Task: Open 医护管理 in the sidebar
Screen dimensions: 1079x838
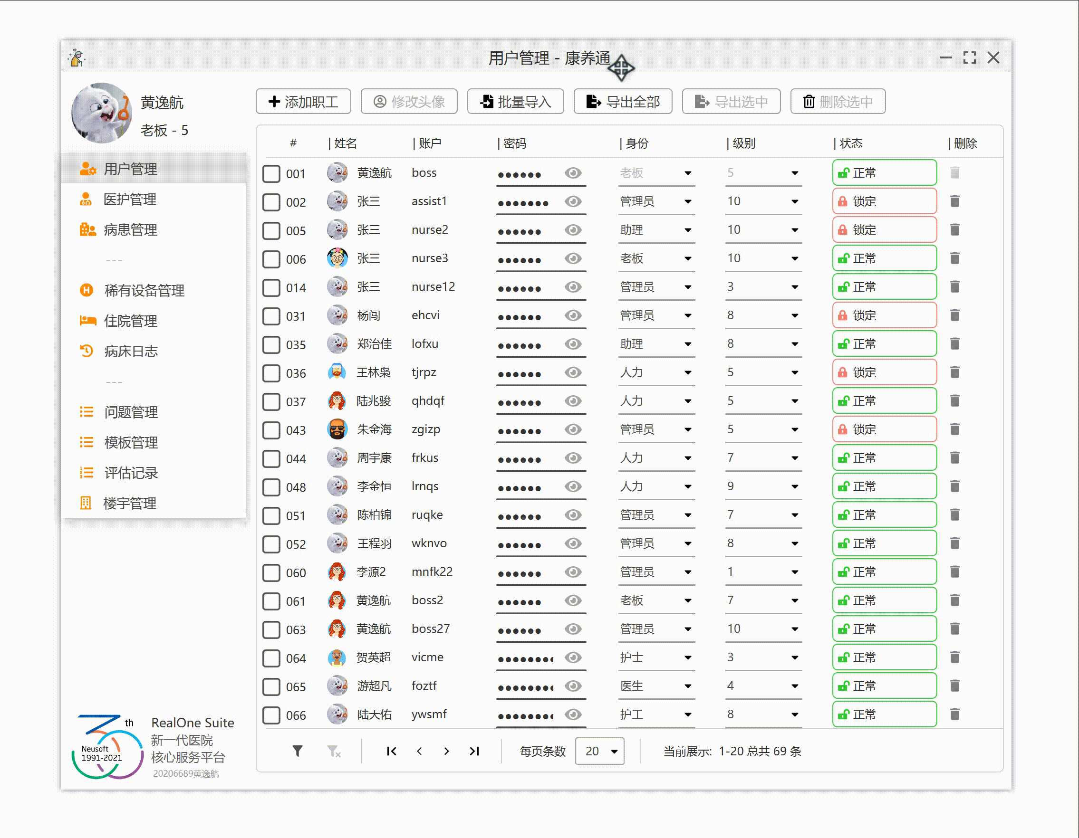Action: pyautogui.click(x=130, y=200)
